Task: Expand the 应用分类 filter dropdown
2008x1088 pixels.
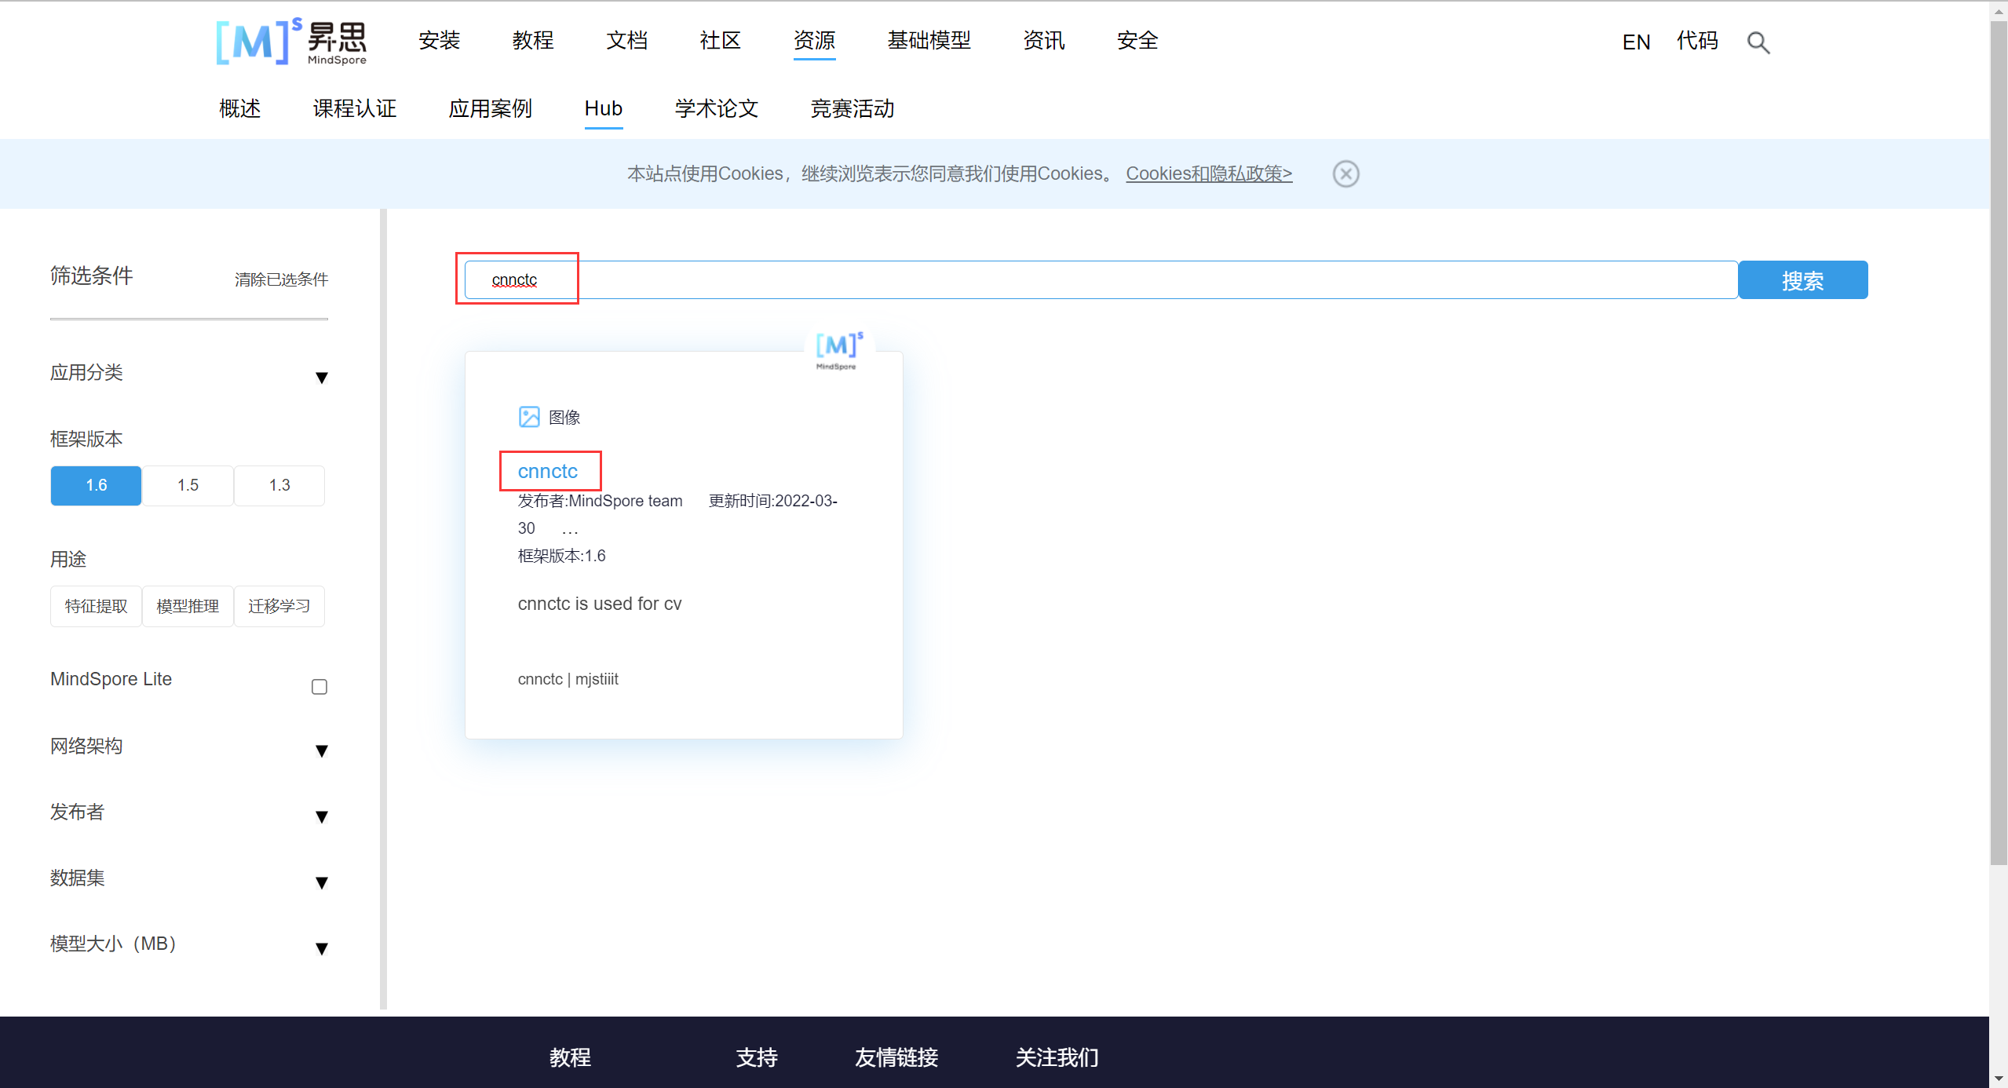Action: pyautogui.click(x=321, y=378)
